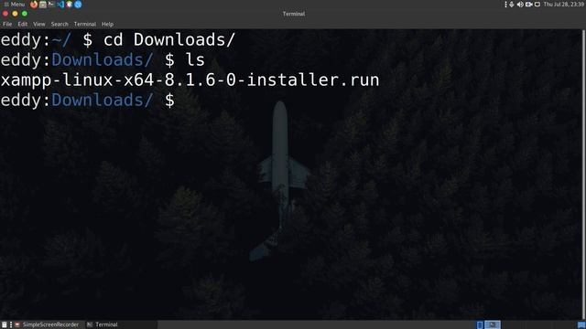Launch Firefox from the top panel
Image resolution: width=586 pixels, height=329 pixels.
[x=34, y=5]
